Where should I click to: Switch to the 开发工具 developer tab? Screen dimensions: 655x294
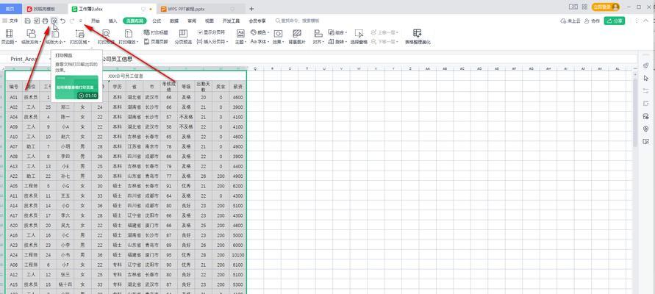pyautogui.click(x=231, y=21)
